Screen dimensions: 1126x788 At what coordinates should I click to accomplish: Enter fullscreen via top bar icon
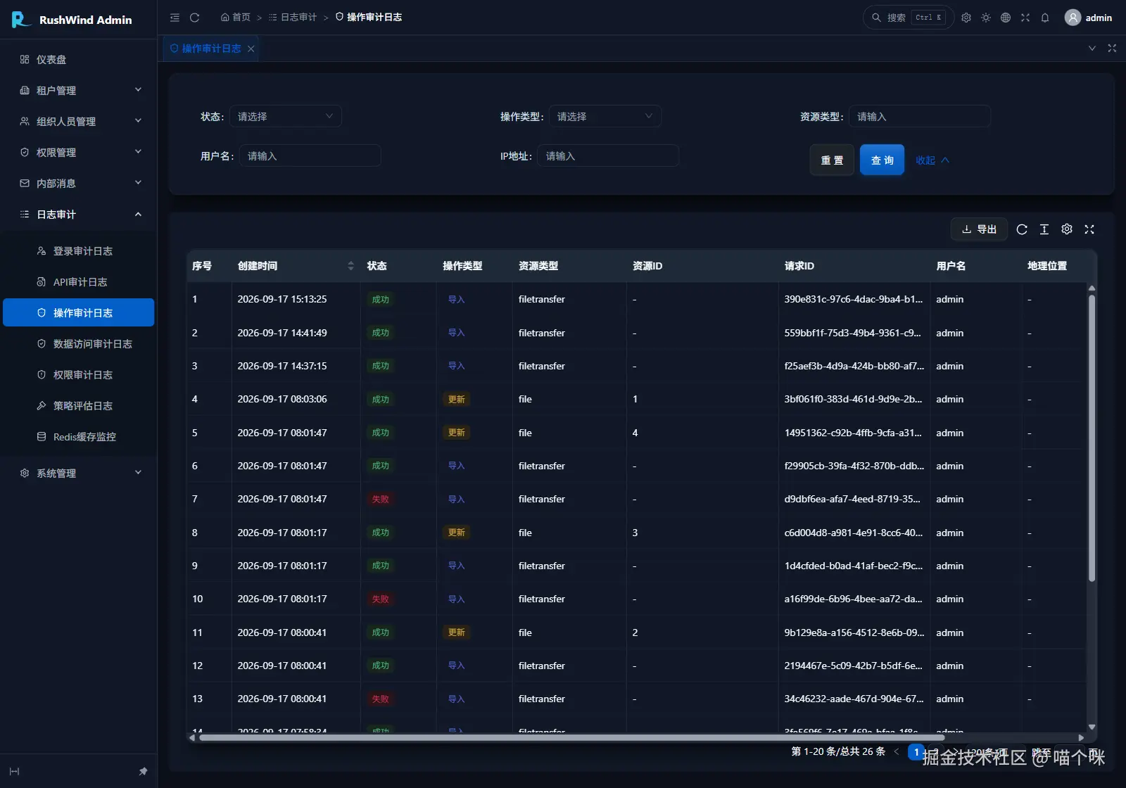1025,18
